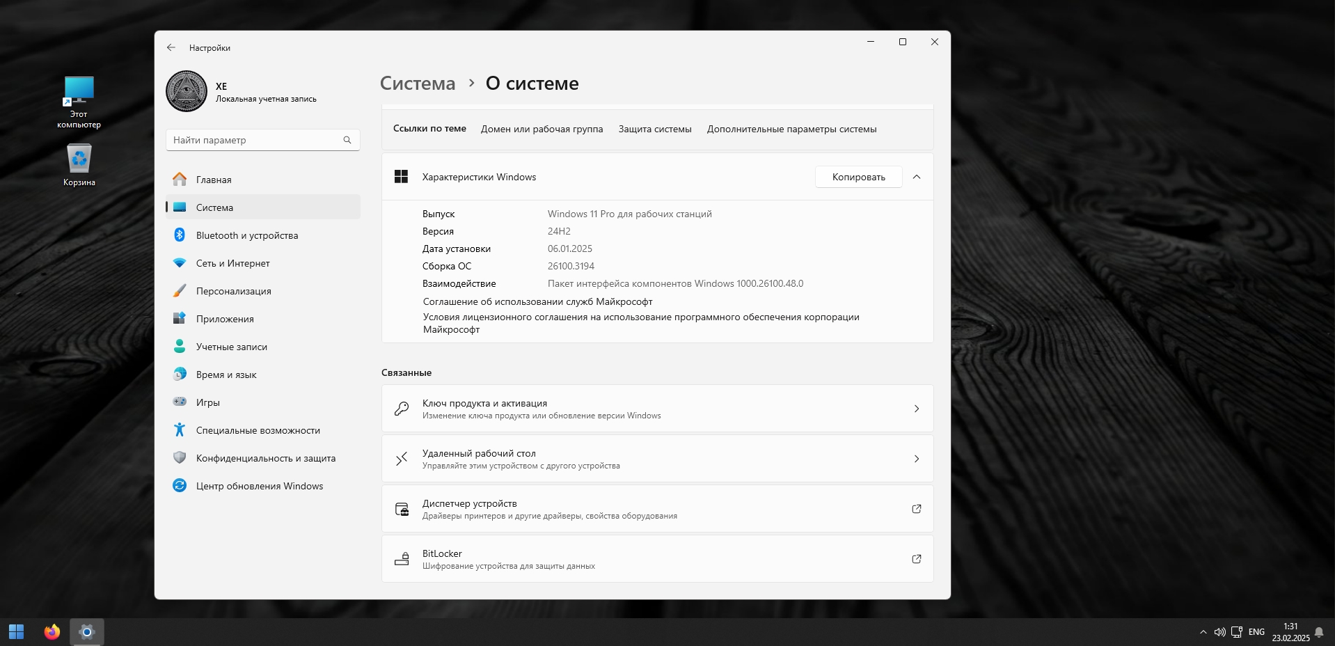1335x646 pixels.
Task: Show hidden system tray icons
Action: point(1203,632)
